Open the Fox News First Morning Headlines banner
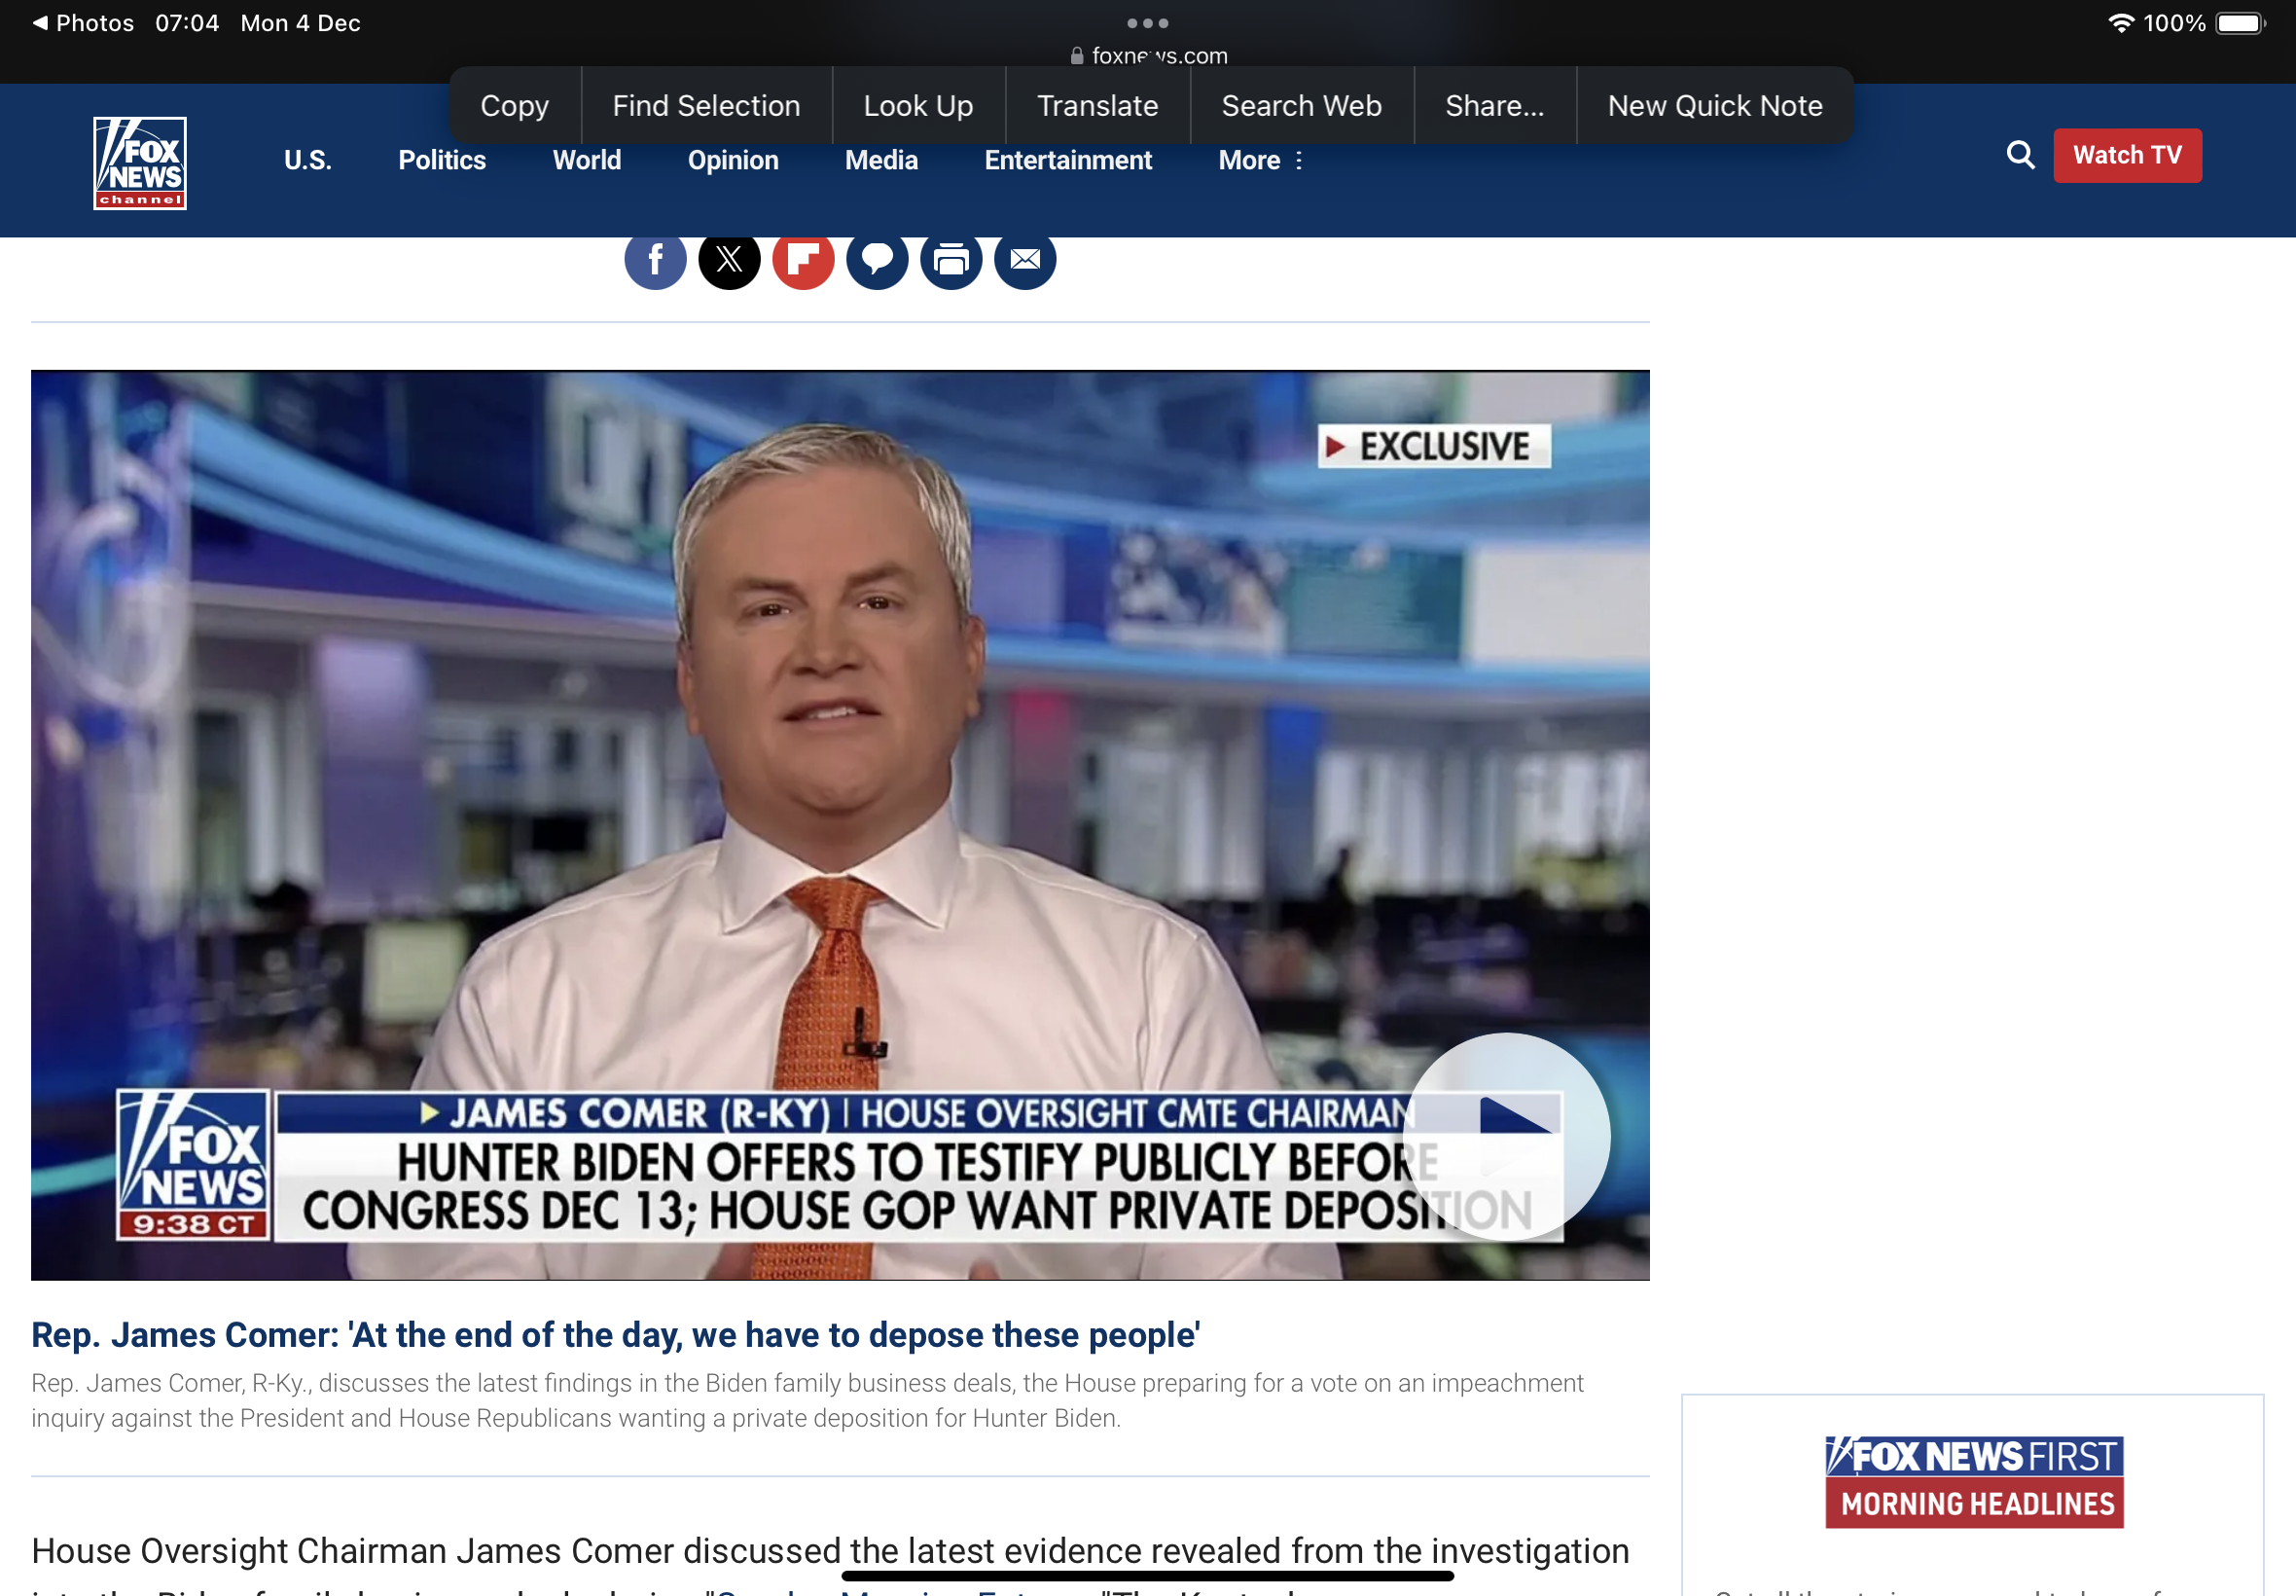This screenshot has width=2296, height=1596. coord(1974,1481)
